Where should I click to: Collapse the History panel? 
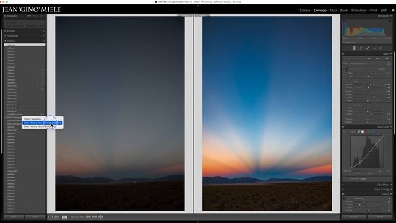click(5, 41)
